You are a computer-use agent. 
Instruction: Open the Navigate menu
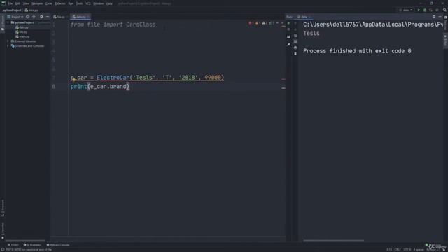click(37, 3)
